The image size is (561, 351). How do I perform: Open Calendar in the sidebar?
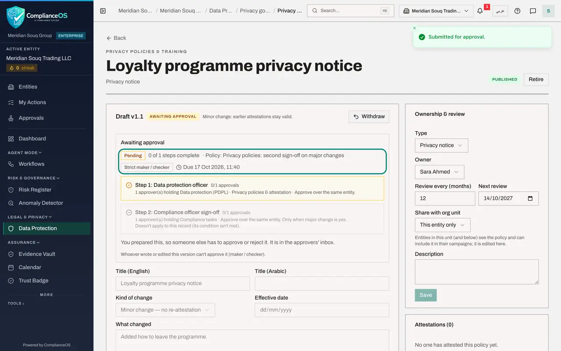(46, 267)
